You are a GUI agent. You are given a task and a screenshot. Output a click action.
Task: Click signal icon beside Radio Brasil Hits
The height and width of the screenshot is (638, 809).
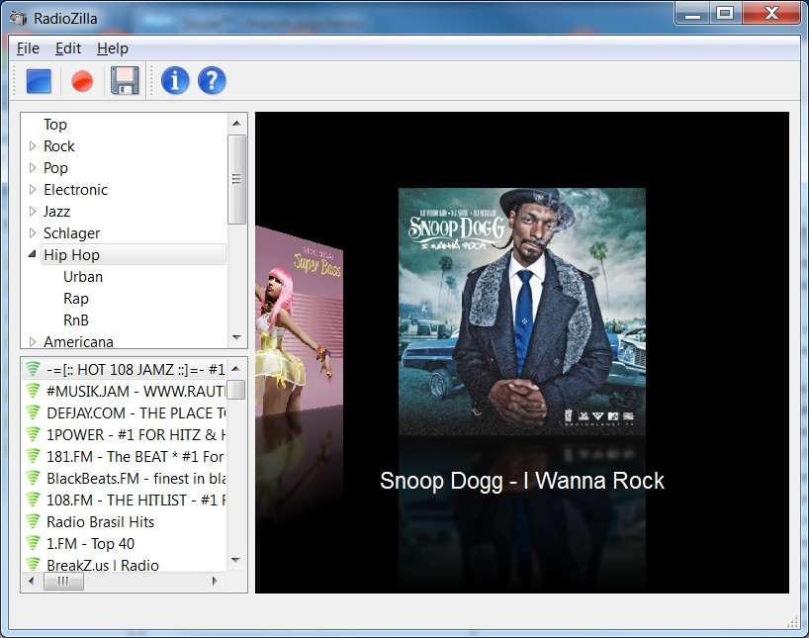33,521
